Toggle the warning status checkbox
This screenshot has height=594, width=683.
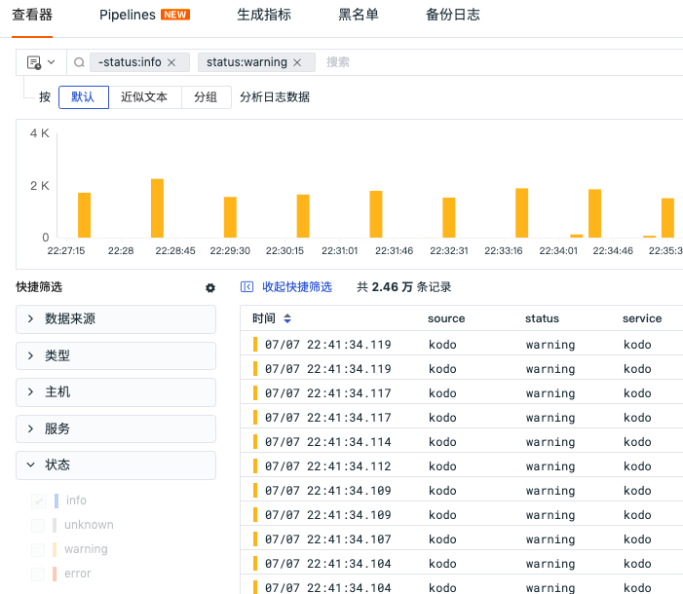point(39,549)
